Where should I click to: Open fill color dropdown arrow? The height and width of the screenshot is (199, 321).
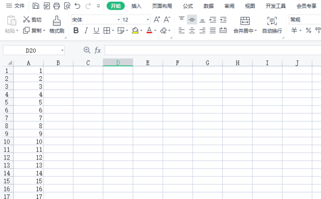click(141, 31)
